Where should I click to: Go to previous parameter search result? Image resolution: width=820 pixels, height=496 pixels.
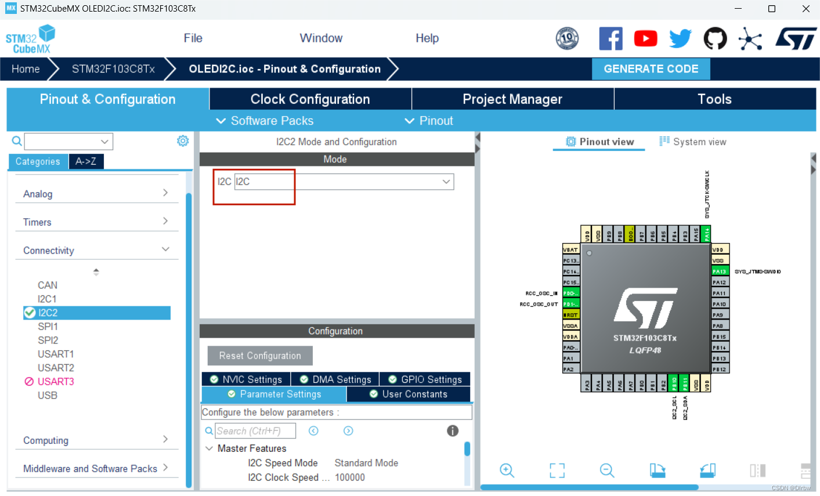[313, 430]
